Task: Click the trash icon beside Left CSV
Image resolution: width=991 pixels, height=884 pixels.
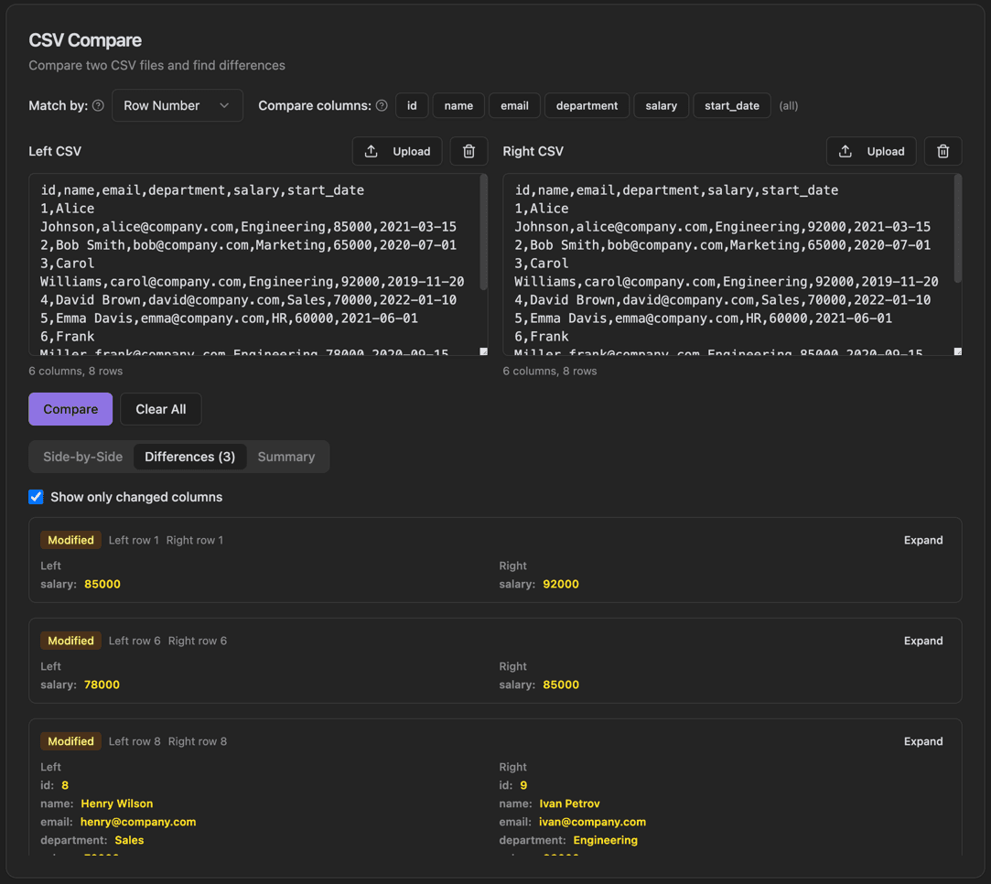Action: point(469,151)
